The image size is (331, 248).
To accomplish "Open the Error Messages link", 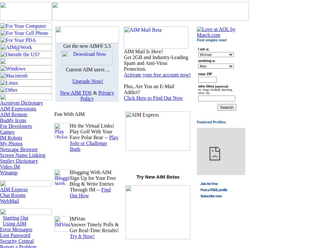I will point(16,230).
